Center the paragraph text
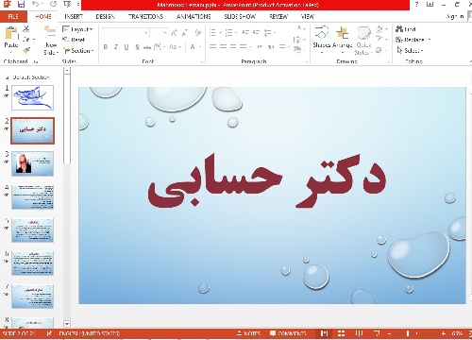472x340 pixels. click(223, 46)
